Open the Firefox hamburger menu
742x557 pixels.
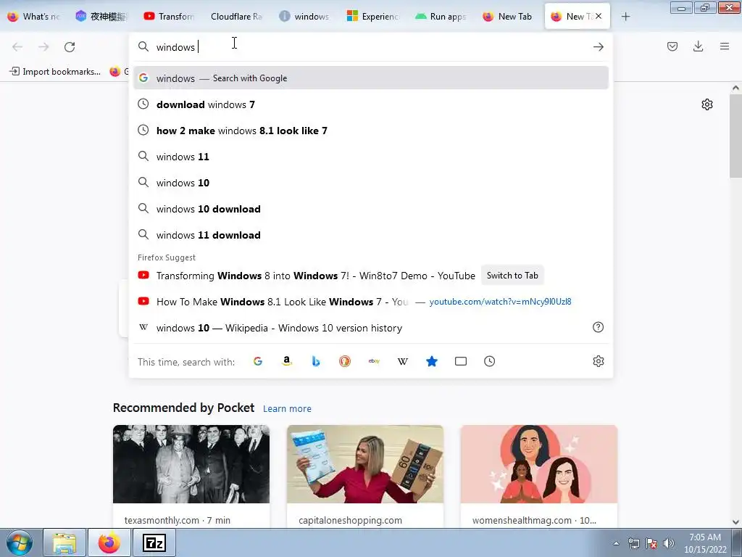click(x=725, y=46)
